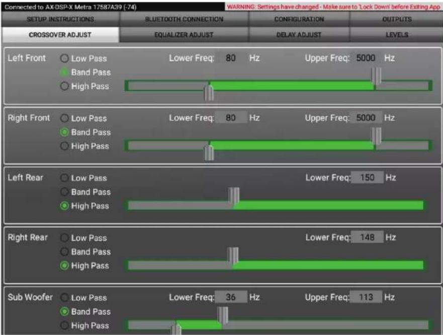443x335 pixels.
Task: Click Sub Woofer Upper Freq 113 field
Action: (x=366, y=297)
